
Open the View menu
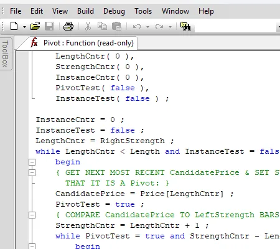[60, 11]
